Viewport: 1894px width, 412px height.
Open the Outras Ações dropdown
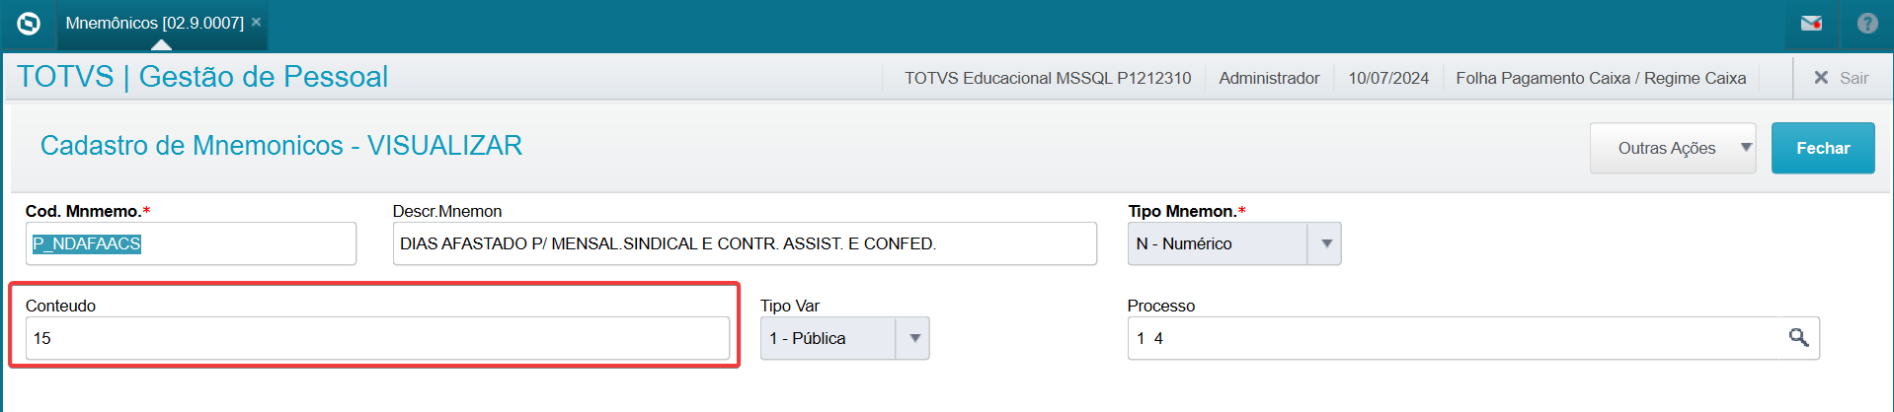coord(1673,148)
